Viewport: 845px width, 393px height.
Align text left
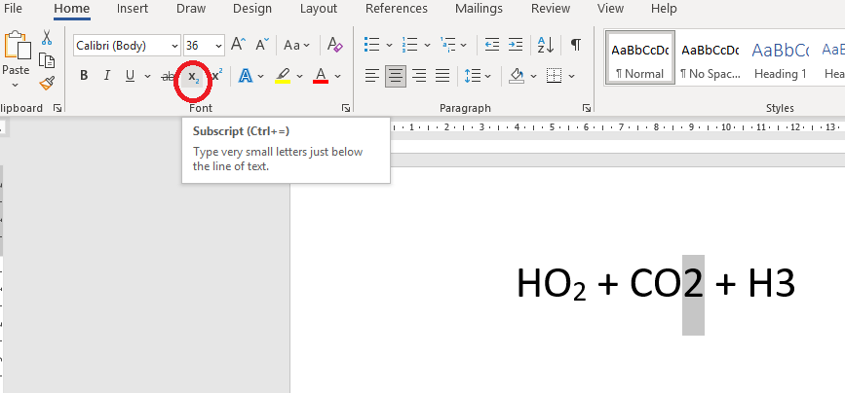(372, 76)
